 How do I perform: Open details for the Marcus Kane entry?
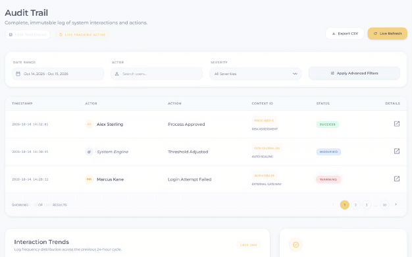[397, 179]
